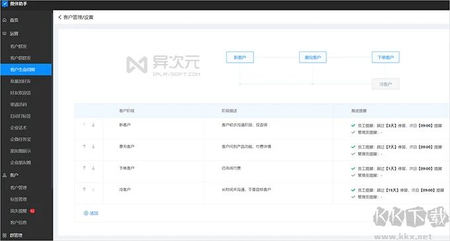Move the 意向客户 row up

pyautogui.click(x=85, y=147)
